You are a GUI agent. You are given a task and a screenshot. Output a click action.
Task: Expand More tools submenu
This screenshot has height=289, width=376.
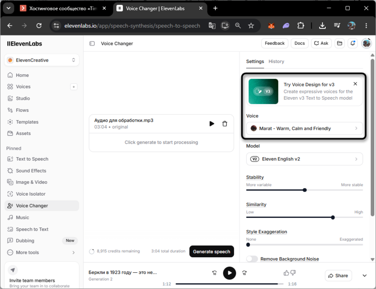[x=42, y=252]
